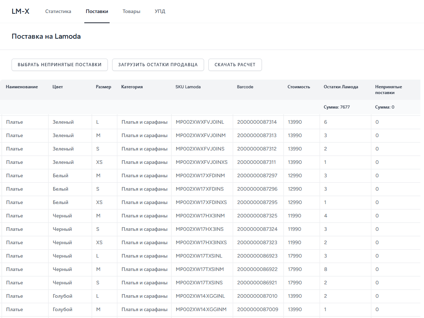Click the Скачать расчет button

(x=235, y=65)
